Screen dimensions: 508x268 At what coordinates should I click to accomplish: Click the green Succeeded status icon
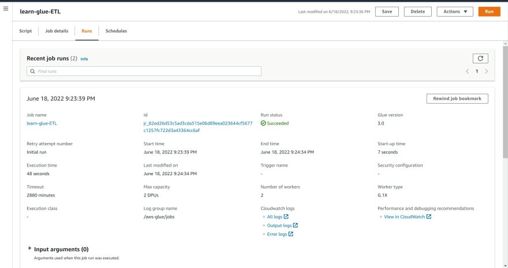tap(263, 123)
